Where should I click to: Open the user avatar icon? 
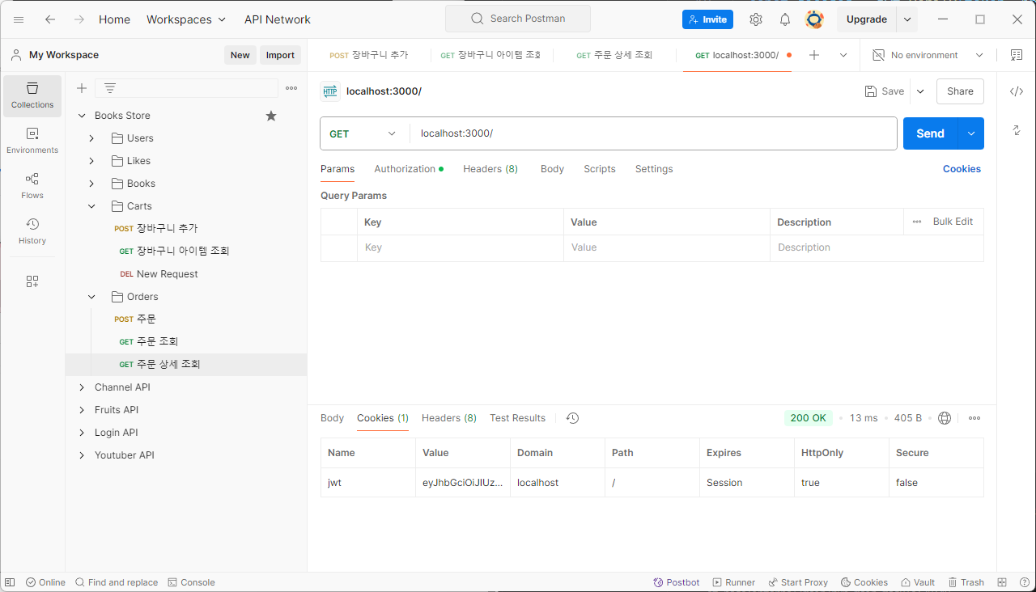tap(814, 19)
